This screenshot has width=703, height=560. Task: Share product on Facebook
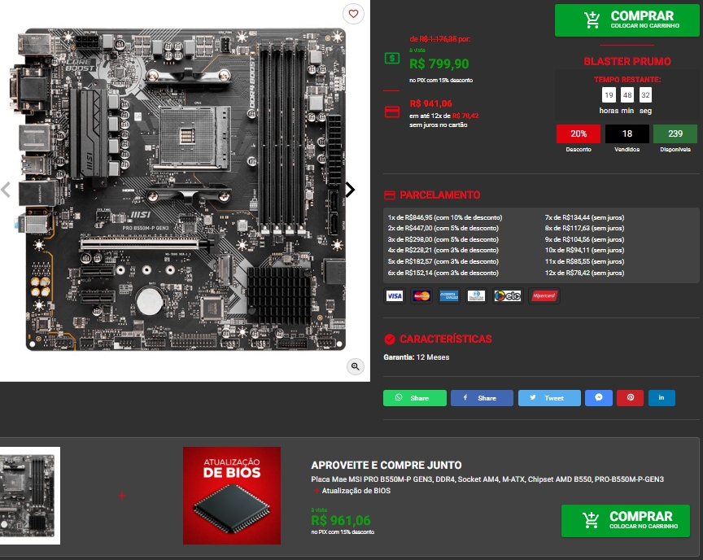[x=482, y=398]
